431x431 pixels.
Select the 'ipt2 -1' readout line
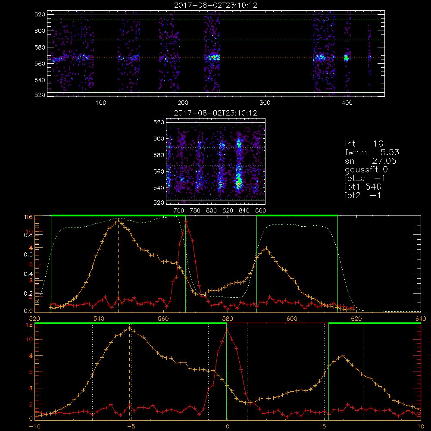(363, 195)
